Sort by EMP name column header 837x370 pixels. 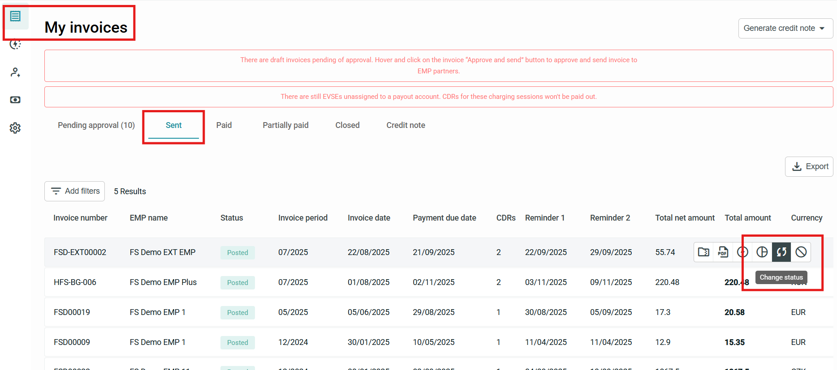pos(149,218)
